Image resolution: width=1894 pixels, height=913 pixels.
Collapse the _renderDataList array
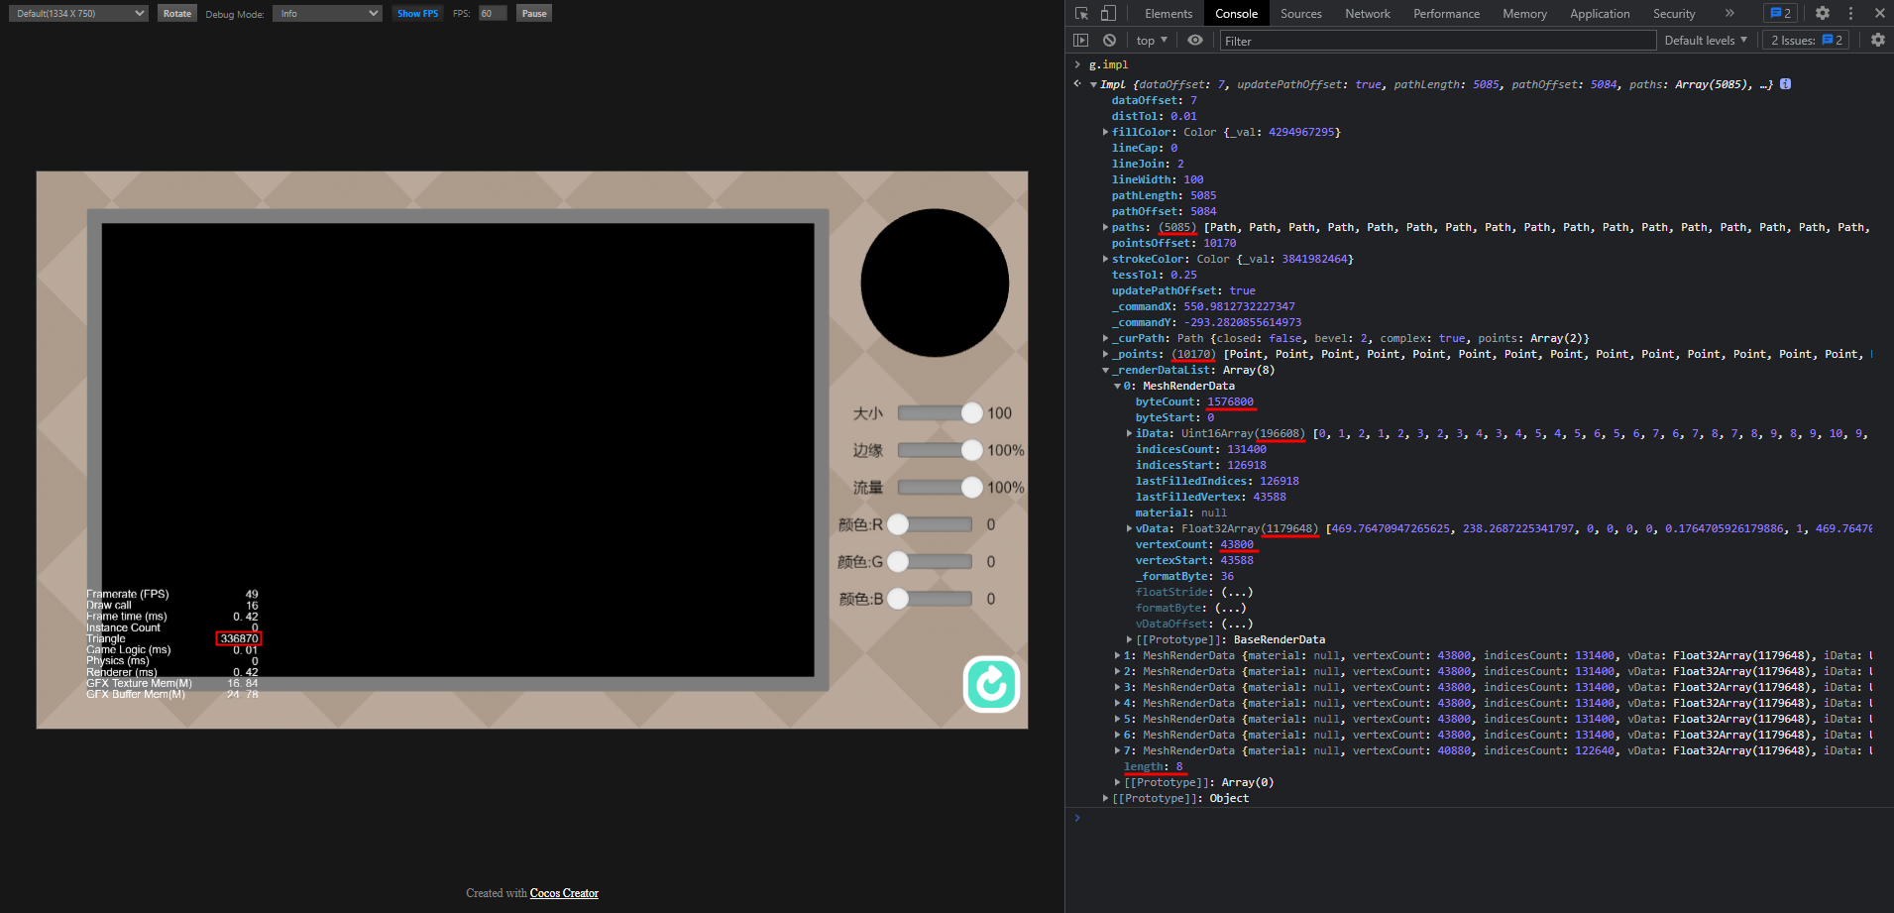pos(1105,370)
